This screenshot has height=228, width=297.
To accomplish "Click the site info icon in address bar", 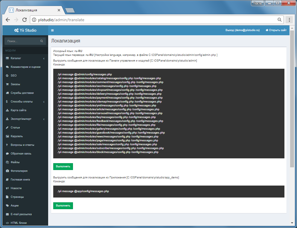I will tap(34, 20).
